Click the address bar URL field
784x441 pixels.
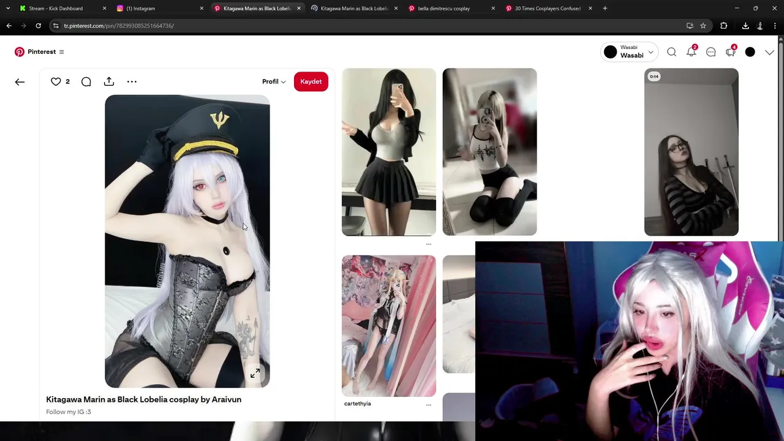tap(380, 26)
